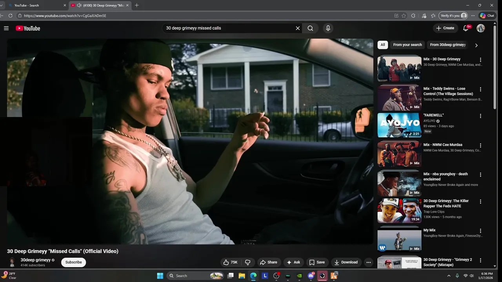Reload the page with the refresh icon
Screen dimensions: 502x282
10,16
